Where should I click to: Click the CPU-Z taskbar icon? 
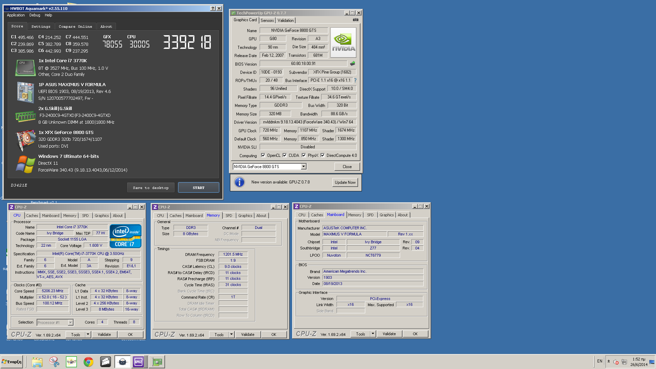(138, 361)
